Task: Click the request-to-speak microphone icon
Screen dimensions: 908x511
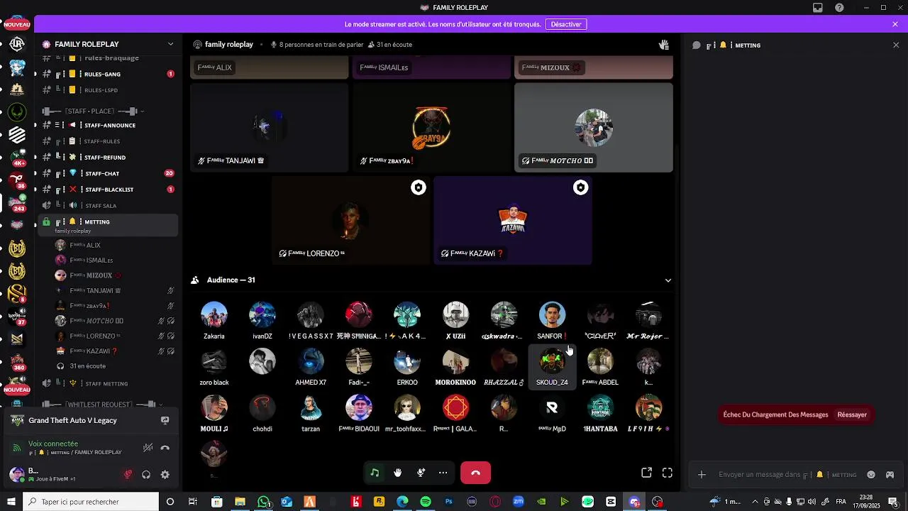Action: coord(421,473)
